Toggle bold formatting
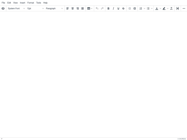The image size is (187, 140). [x=108, y=8]
